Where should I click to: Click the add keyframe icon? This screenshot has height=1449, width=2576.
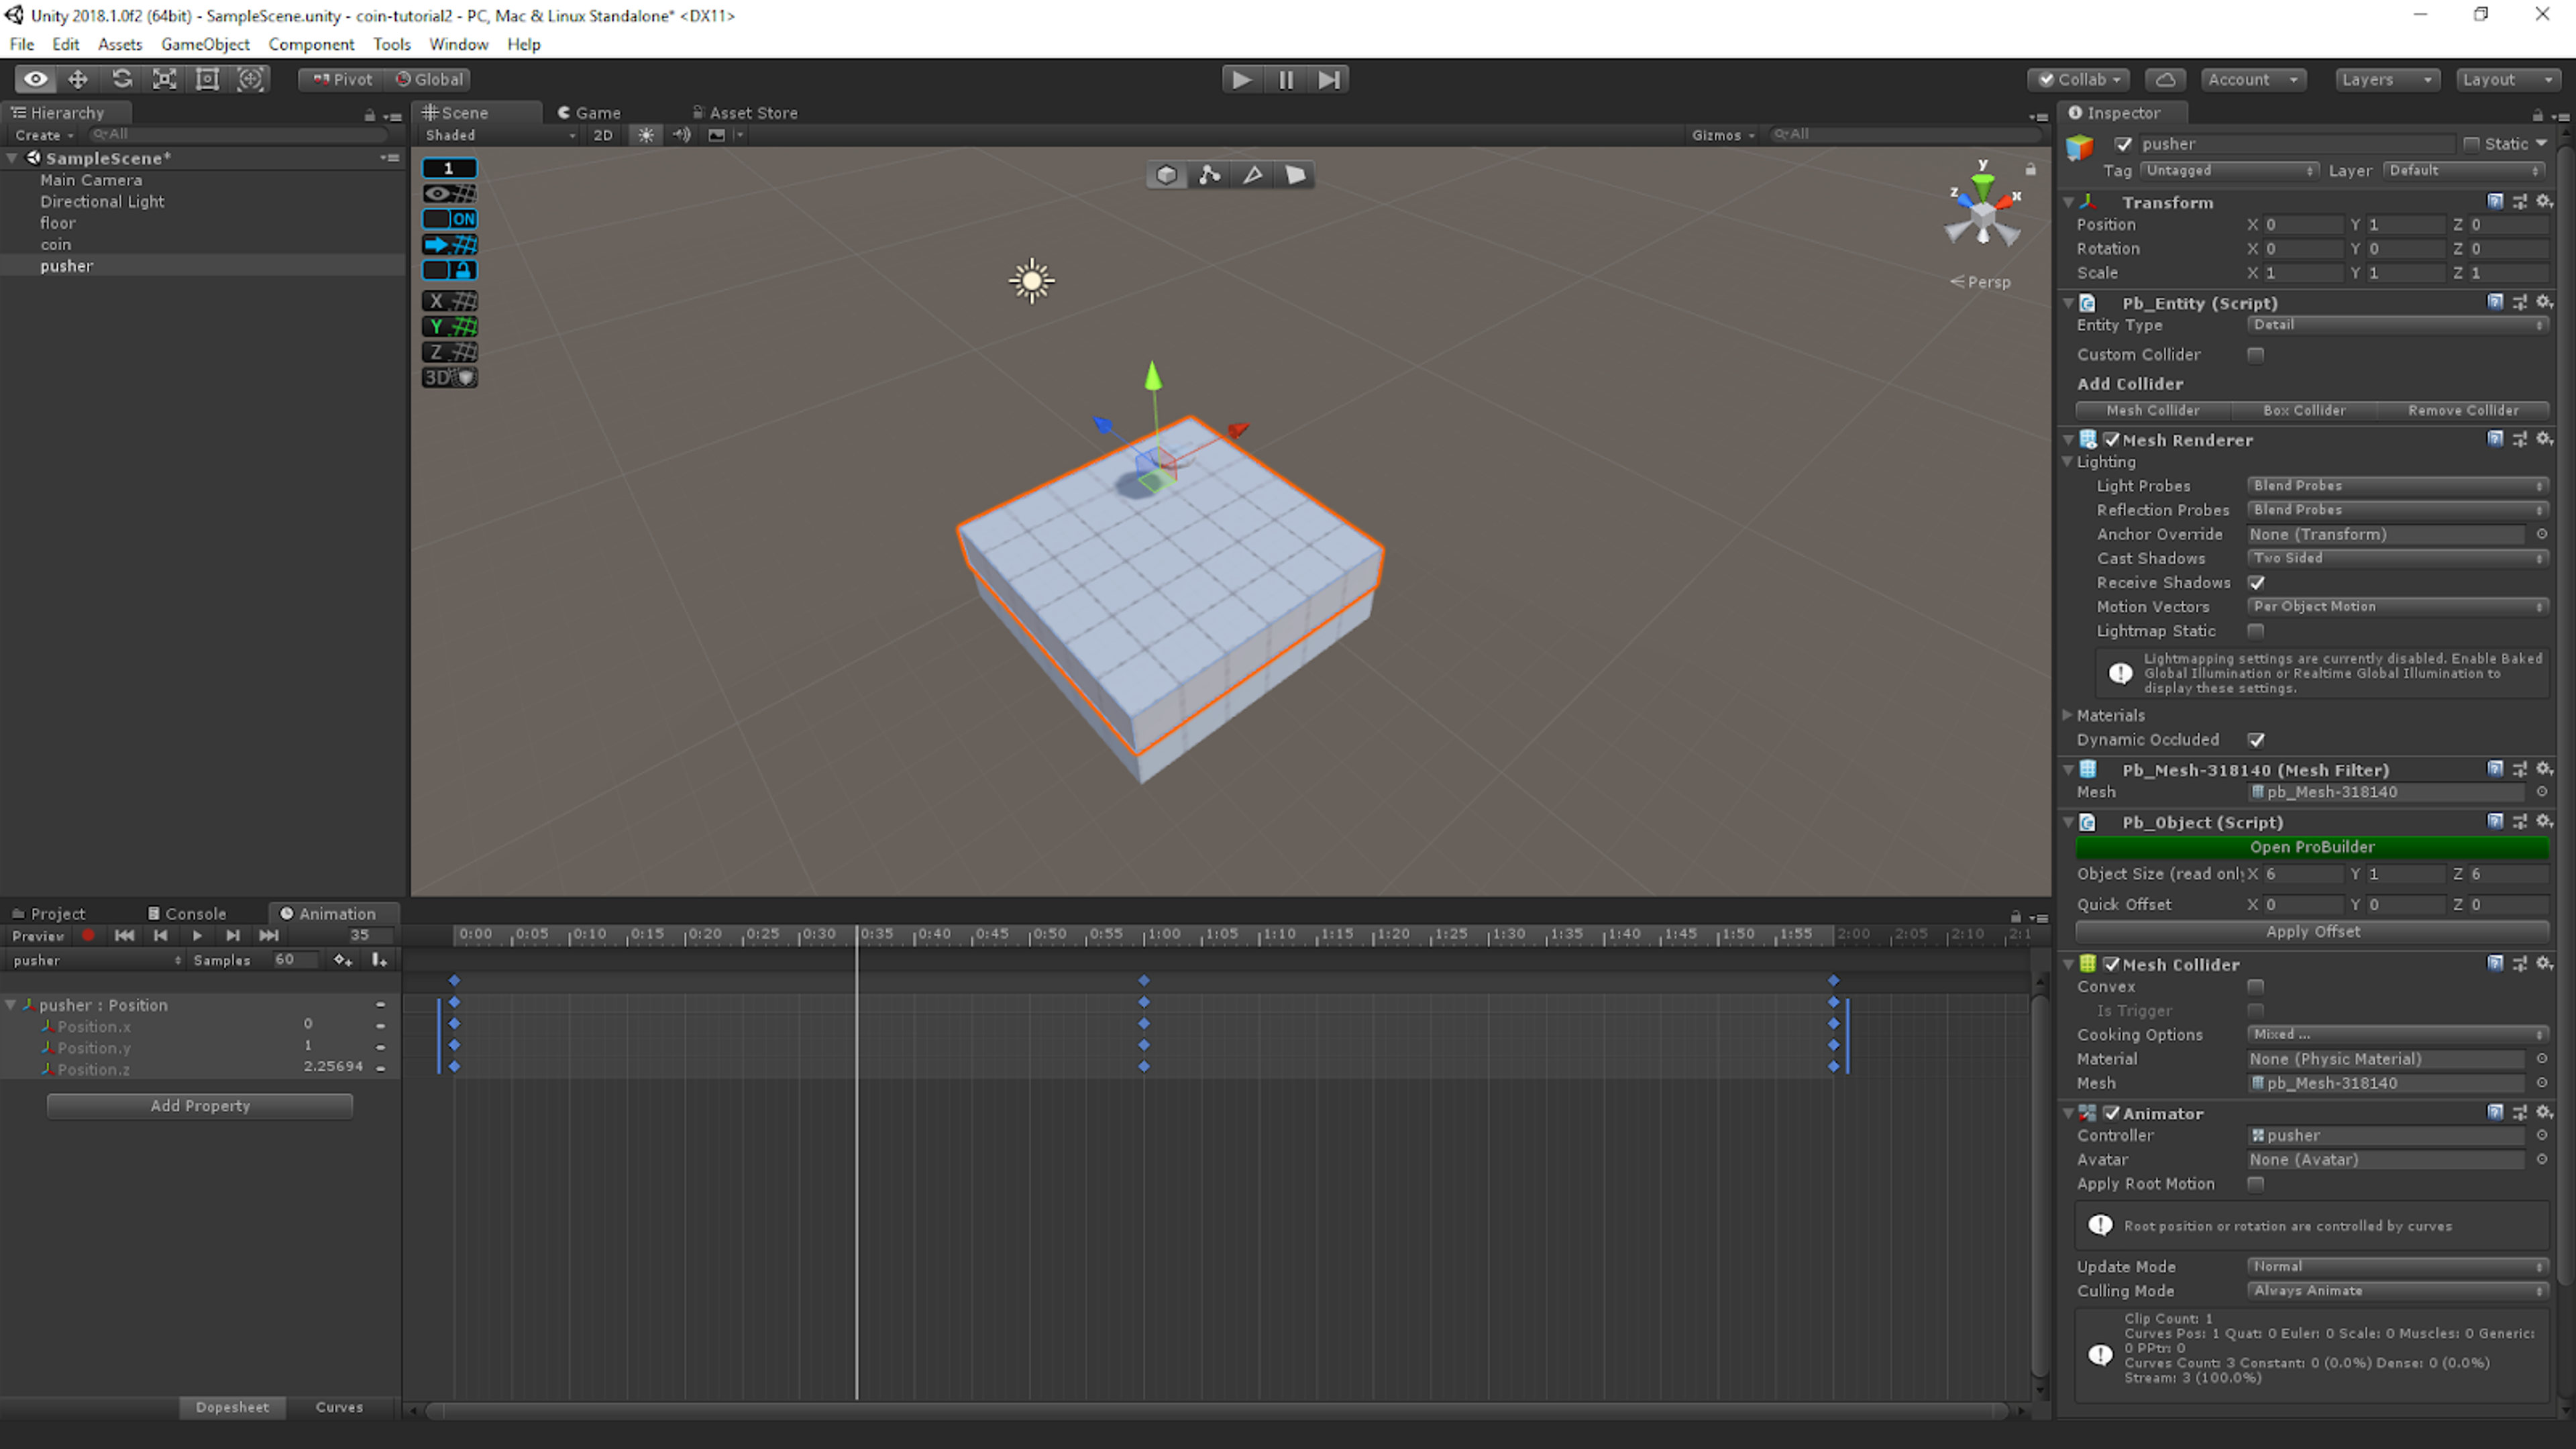coord(343,960)
